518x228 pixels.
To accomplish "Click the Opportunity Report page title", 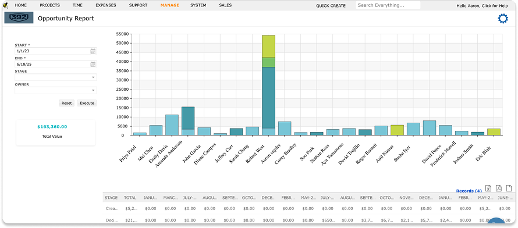I will tap(66, 19).
